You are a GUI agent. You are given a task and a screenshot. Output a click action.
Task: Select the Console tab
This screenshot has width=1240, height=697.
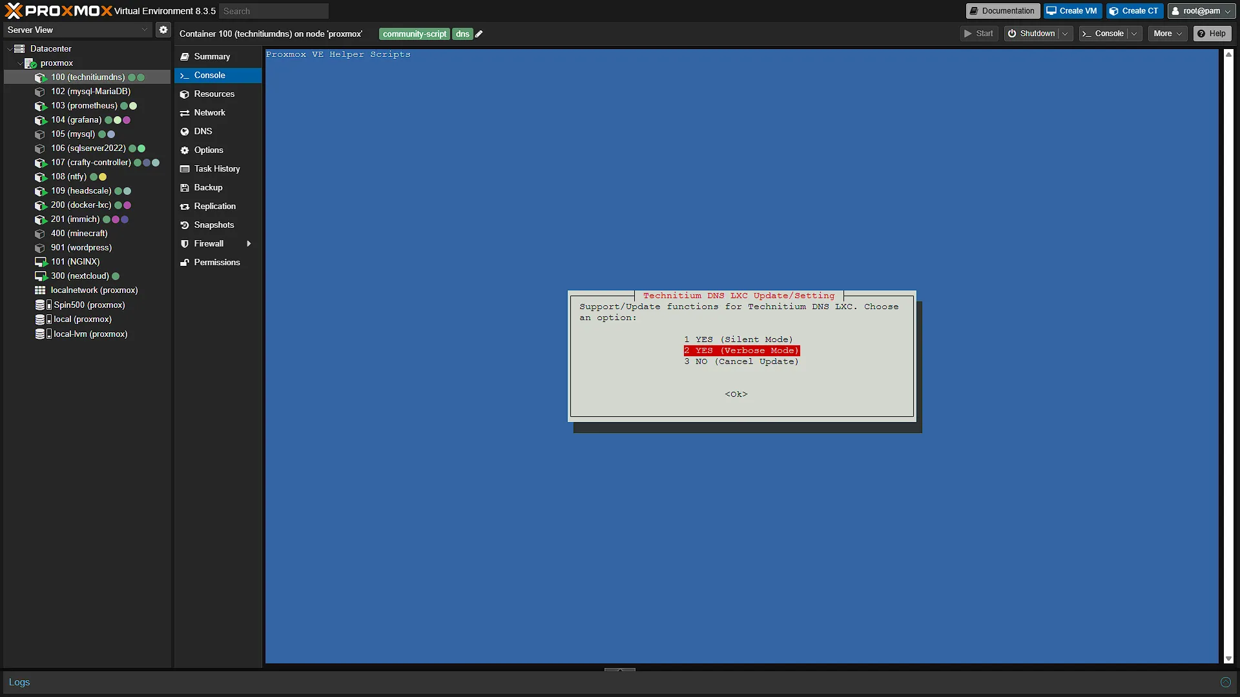(218, 76)
